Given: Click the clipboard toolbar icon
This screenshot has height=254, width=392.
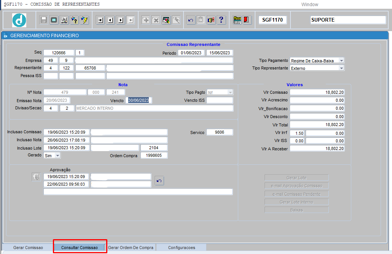Looking at the screenshot, I should point(201,20).
